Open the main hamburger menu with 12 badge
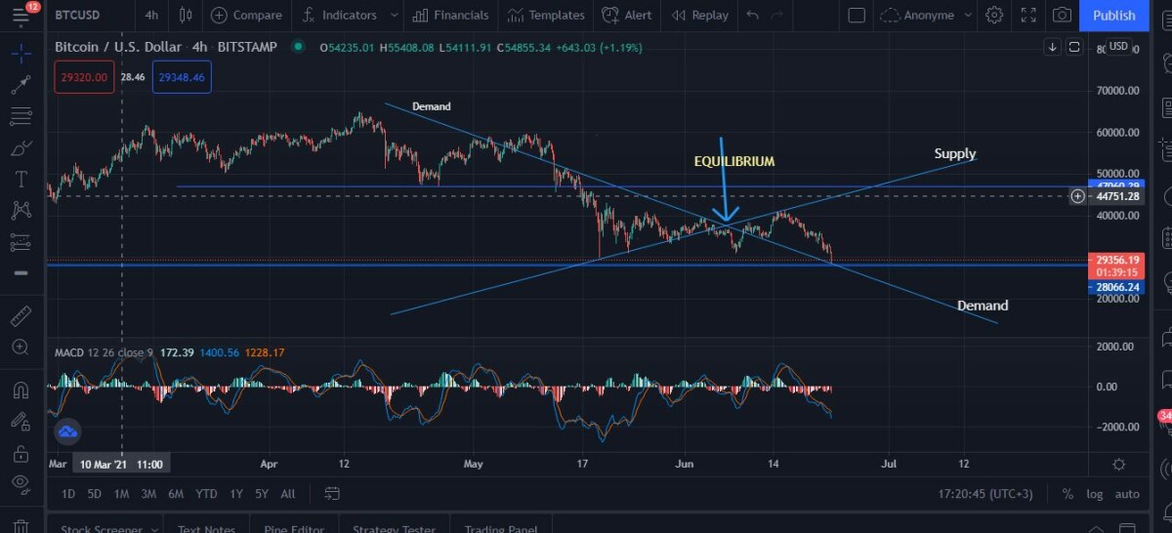 (x=21, y=14)
